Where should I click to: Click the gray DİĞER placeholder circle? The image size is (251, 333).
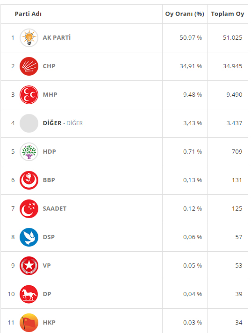click(29, 123)
